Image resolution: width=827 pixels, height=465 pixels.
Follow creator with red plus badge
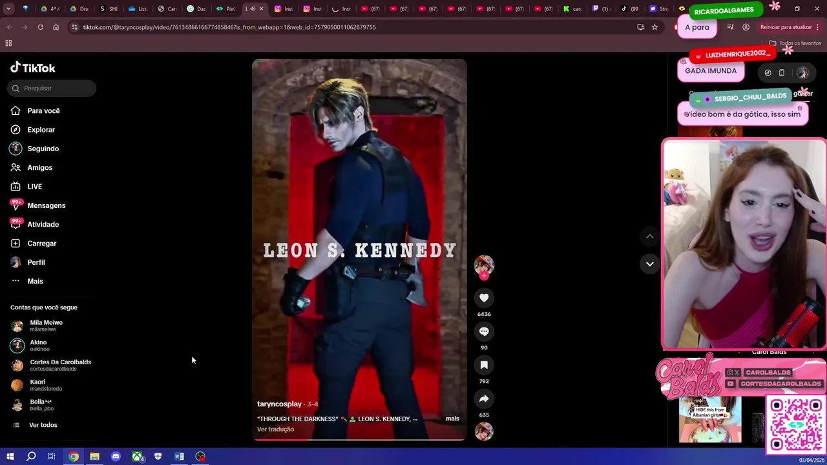click(x=484, y=276)
